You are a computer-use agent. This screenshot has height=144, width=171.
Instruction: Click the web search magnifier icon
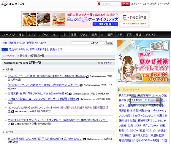point(99,4)
